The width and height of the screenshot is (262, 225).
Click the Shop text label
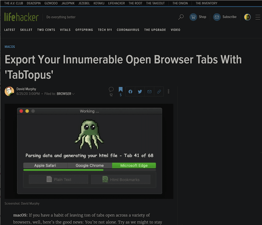tap(203, 17)
